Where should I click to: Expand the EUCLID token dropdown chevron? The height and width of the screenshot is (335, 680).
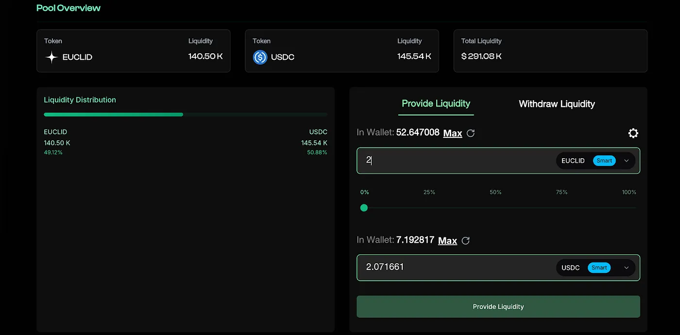click(x=626, y=161)
